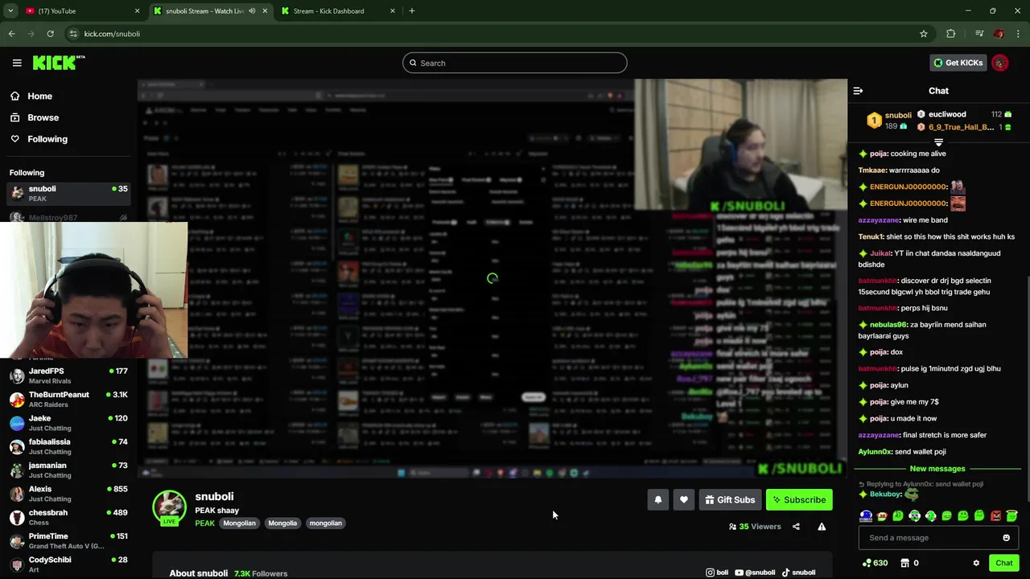The width and height of the screenshot is (1030, 579).
Task: Open chessbrah channel in sidebar
Action: tap(68, 517)
